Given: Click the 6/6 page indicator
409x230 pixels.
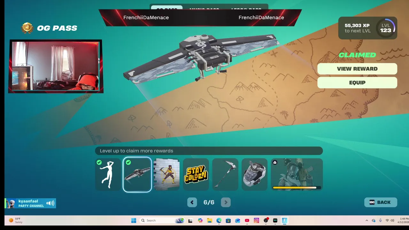Looking at the screenshot, I should 209,203.
